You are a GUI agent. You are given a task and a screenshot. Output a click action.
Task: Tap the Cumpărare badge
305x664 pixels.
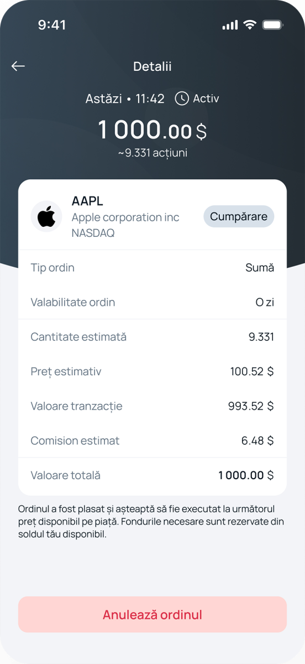point(239,216)
